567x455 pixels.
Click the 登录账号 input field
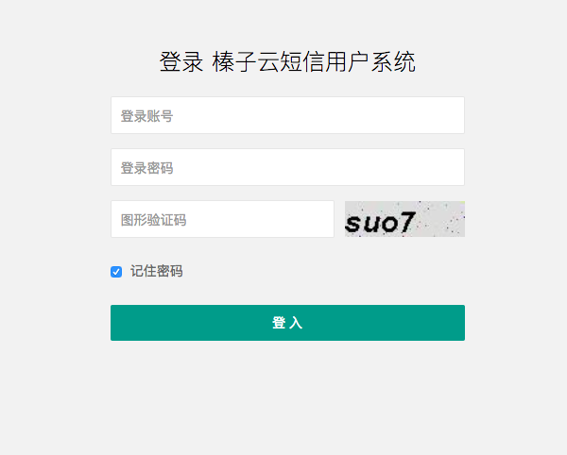click(287, 115)
